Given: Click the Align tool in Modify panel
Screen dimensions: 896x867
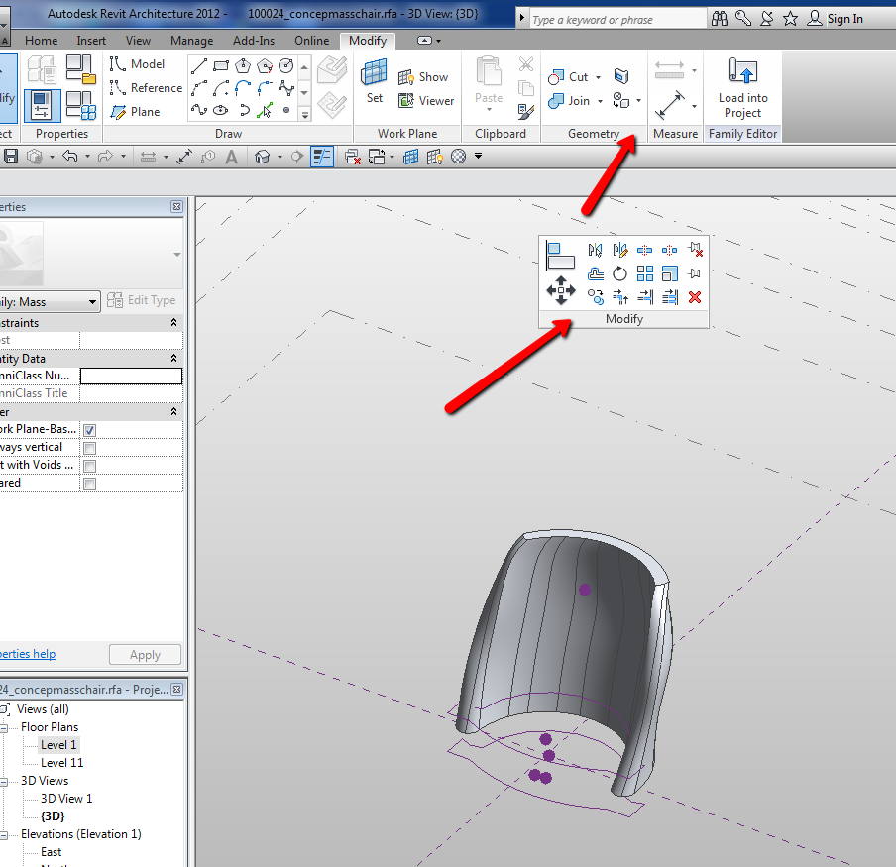Looking at the screenshot, I should coord(560,254).
